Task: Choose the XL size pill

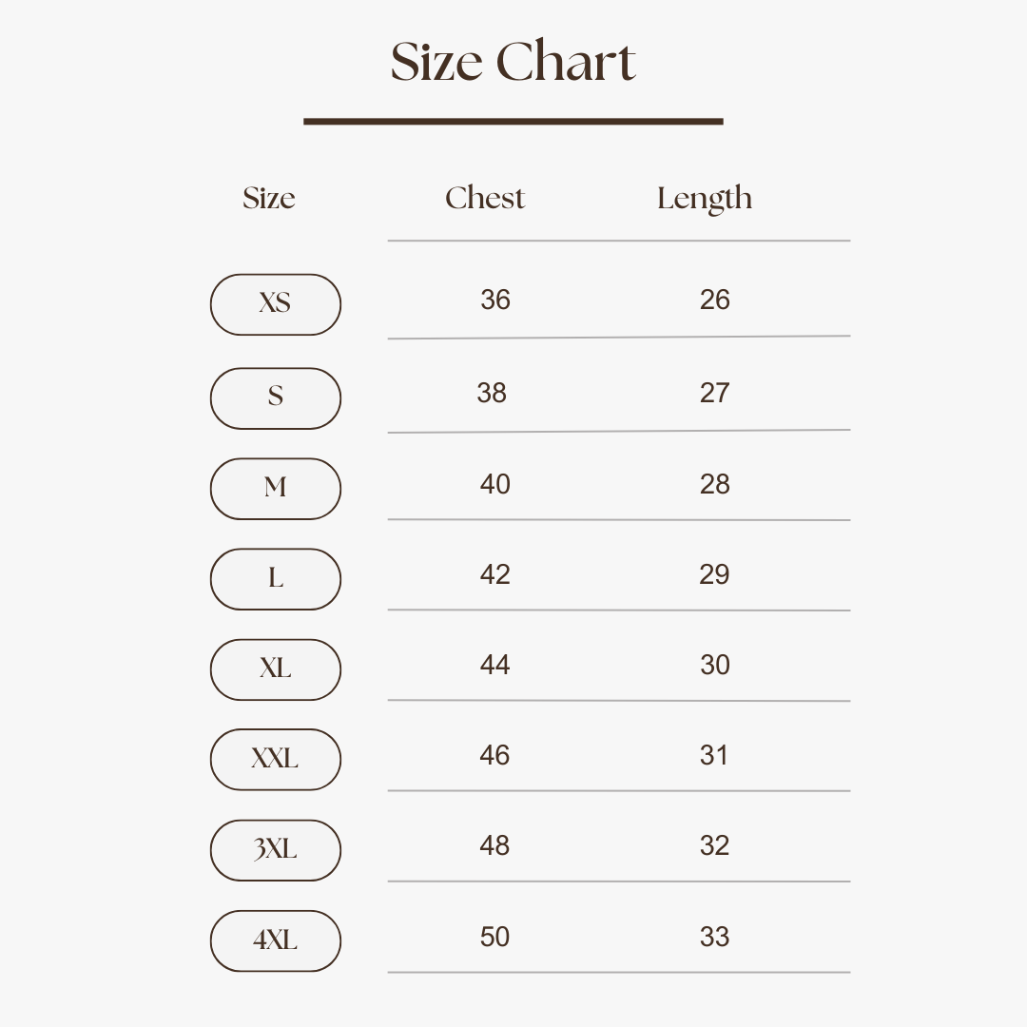Action: point(275,669)
